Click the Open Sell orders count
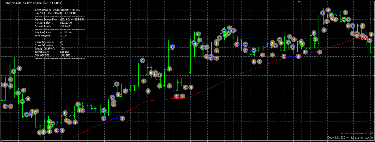The image size is (375, 142). pos(62,45)
